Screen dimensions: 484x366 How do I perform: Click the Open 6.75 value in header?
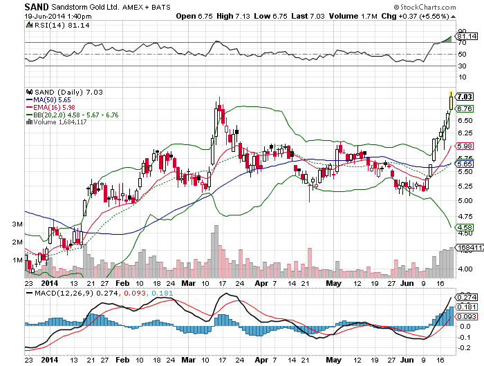coord(194,16)
